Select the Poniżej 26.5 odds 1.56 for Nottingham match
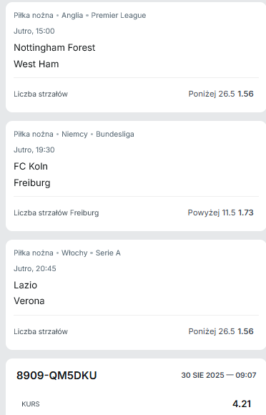Viewport: 266px width, 415px height. coord(221,94)
